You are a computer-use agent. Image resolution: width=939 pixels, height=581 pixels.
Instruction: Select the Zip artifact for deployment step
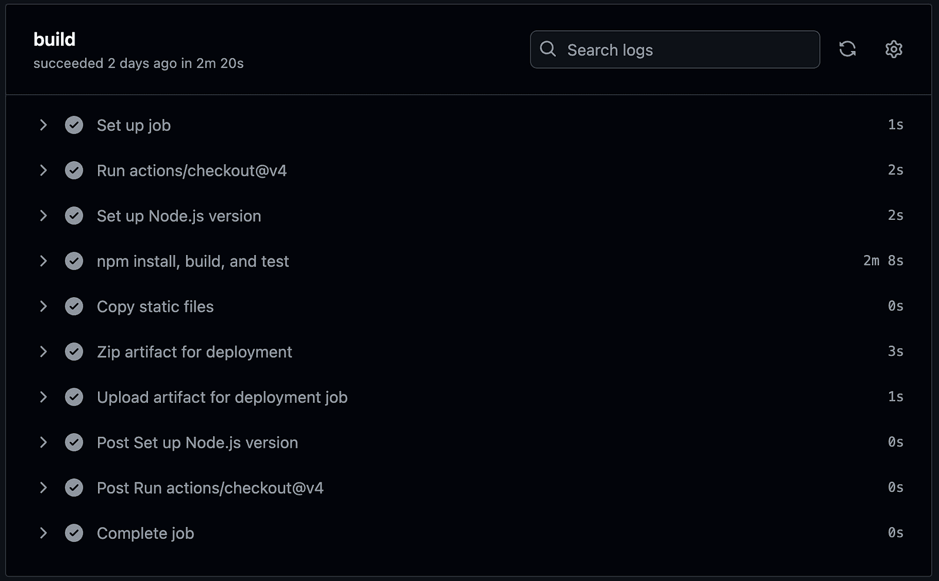point(194,352)
